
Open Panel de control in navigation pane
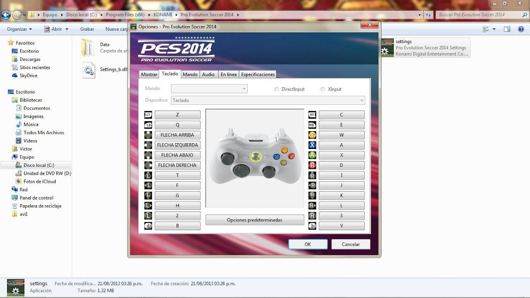pos(36,198)
